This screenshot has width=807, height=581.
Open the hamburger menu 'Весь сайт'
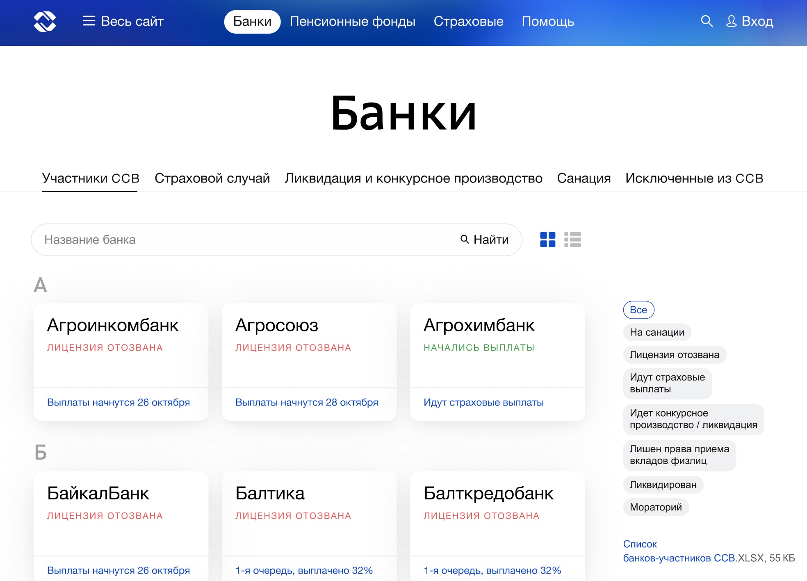[x=123, y=21]
